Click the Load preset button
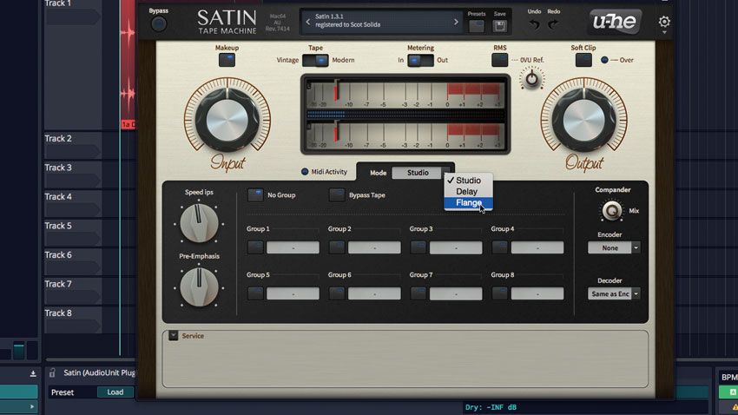This screenshot has width=738, height=415. point(115,392)
